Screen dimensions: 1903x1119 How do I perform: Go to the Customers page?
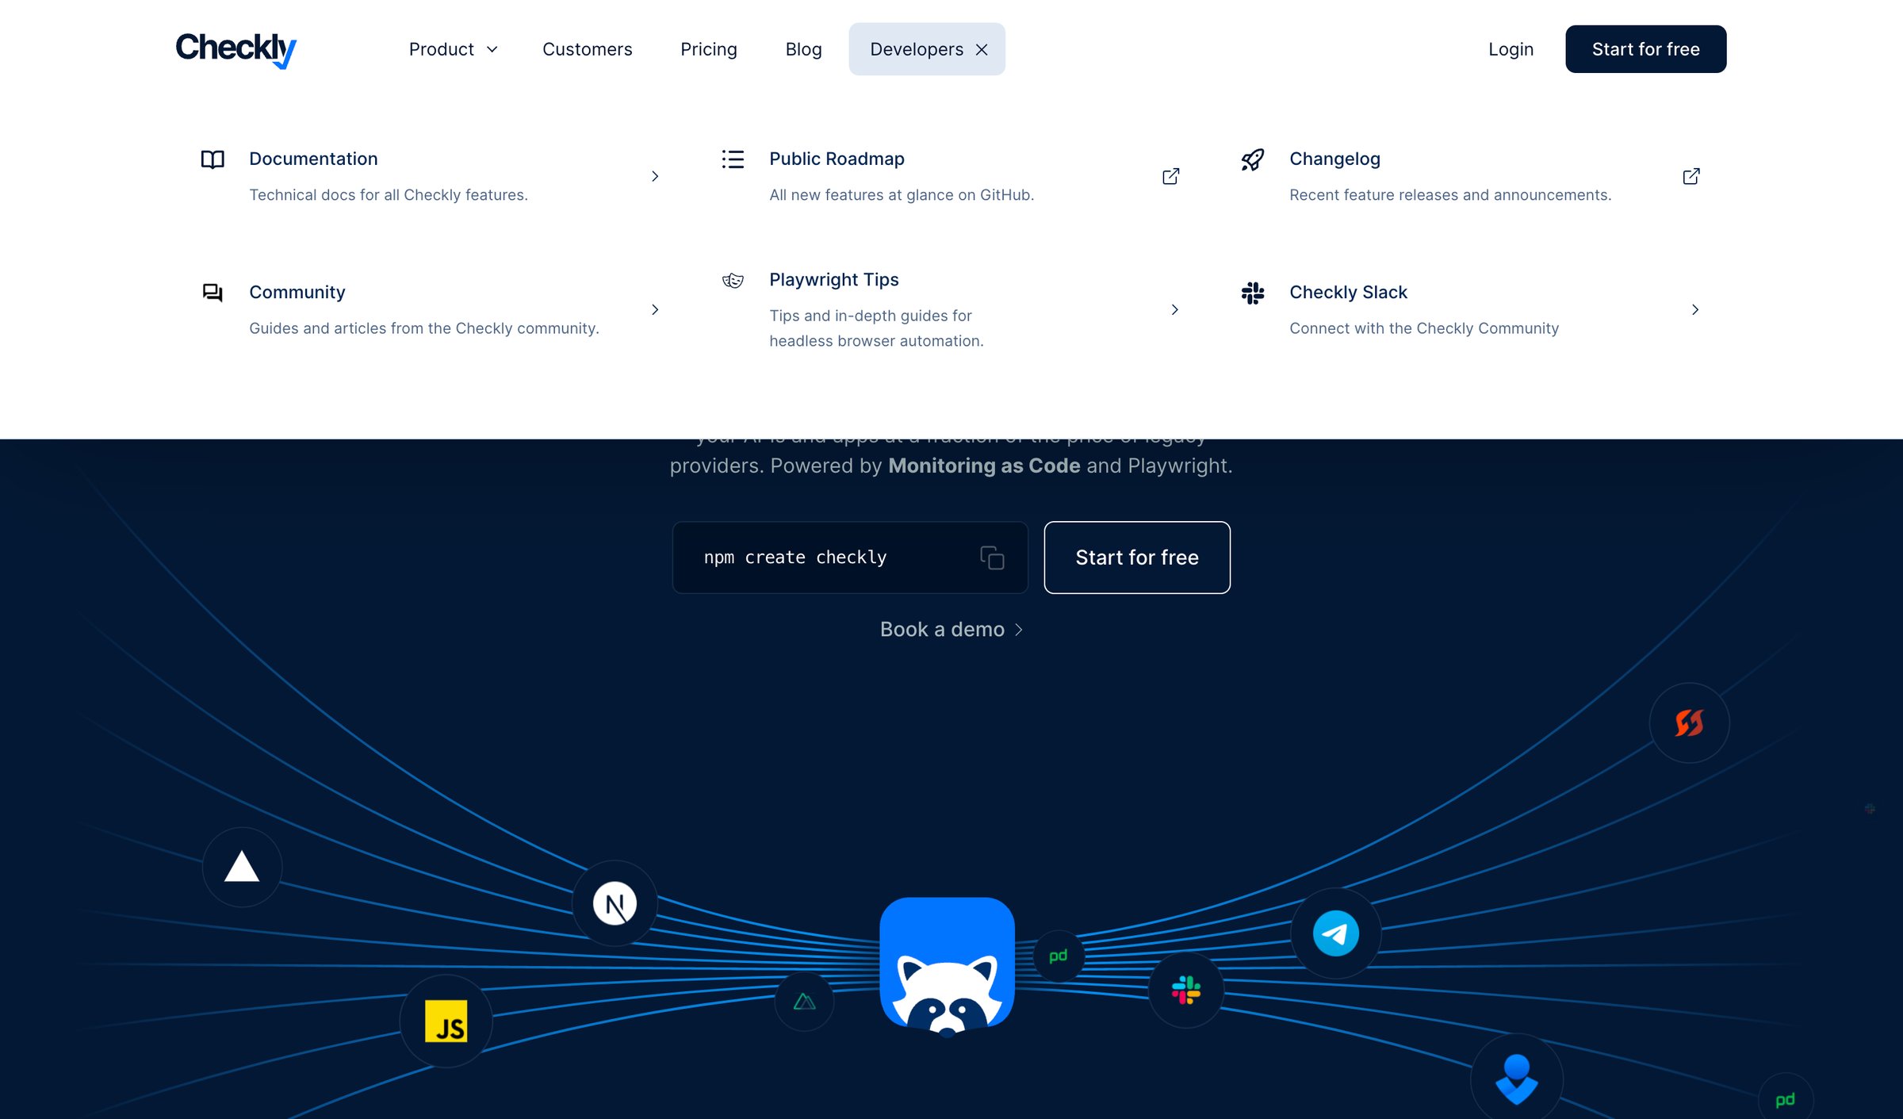click(587, 49)
